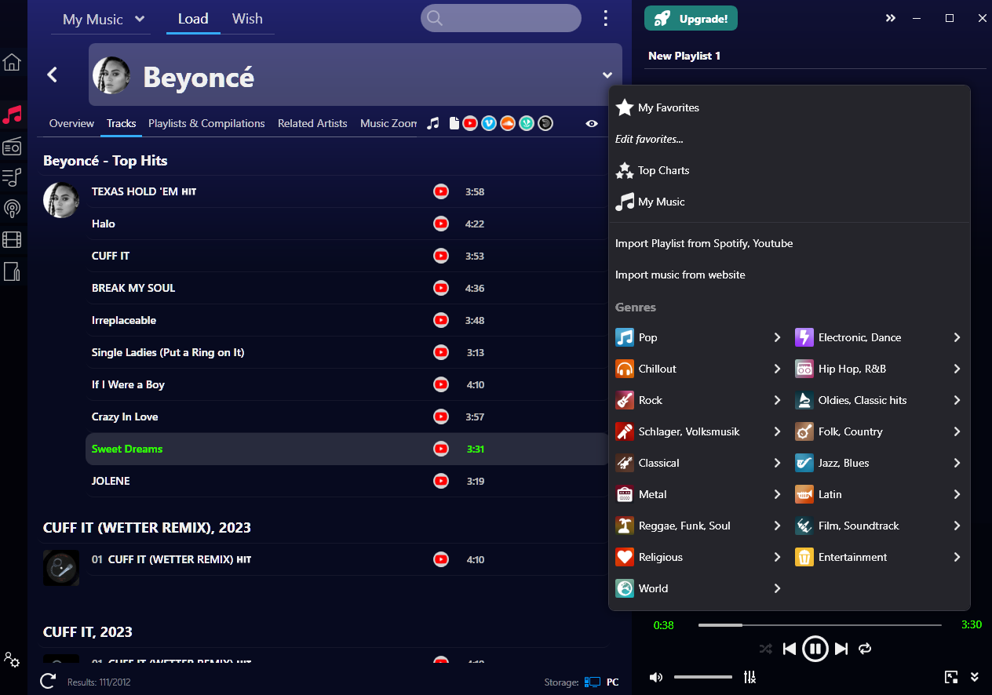Click the YouTube icon for BREAK MY SOUL
The image size is (992, 695).
[x=441, y=288]
